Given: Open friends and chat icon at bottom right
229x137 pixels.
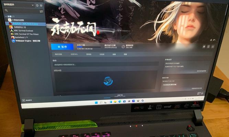Looking at the screenshot, I should pyautogui.click(x=200, y=93).
